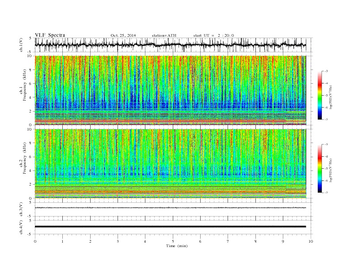
Task: Click time axis tick label "7"
Action: [228, 241]
